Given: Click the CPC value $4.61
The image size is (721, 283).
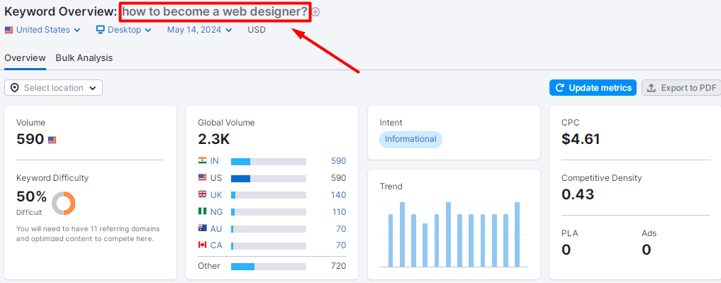Looking at the screenshot, I should 581,139.
